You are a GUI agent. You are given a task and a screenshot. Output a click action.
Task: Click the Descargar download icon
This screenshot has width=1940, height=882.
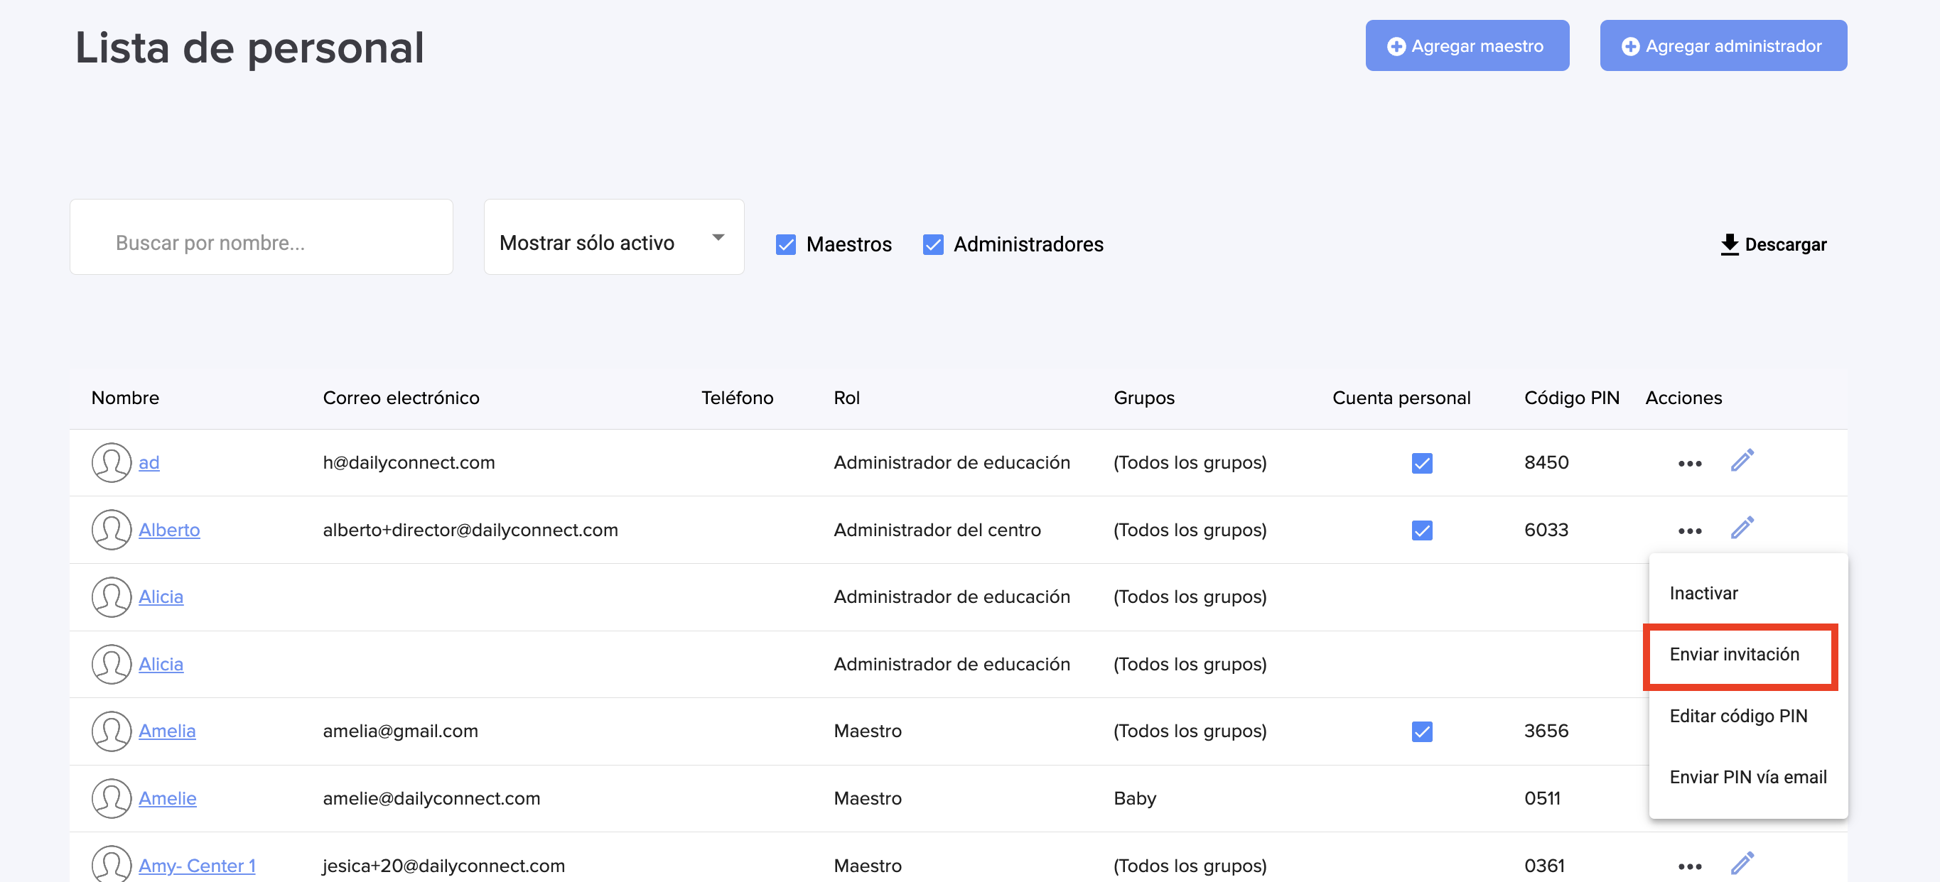pyautogui.click(x=1729, y=244)
